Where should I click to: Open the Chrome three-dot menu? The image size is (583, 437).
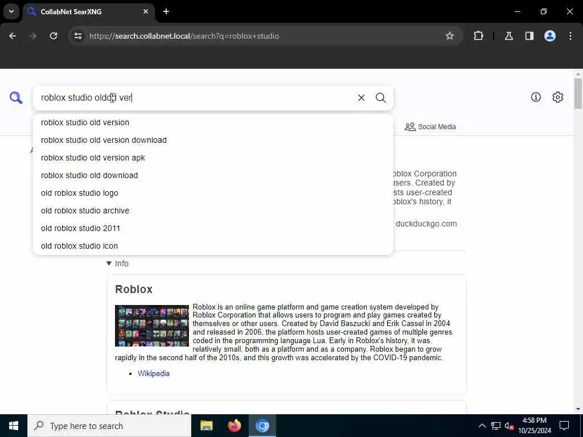[x=570, y=36]
